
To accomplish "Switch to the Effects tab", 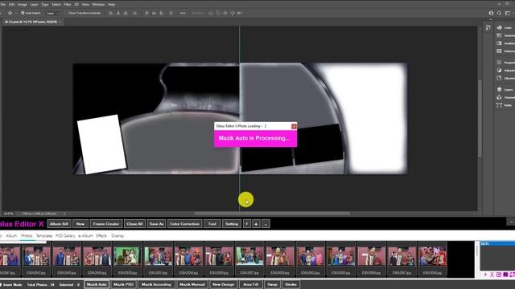I will (x=101, y=236).
